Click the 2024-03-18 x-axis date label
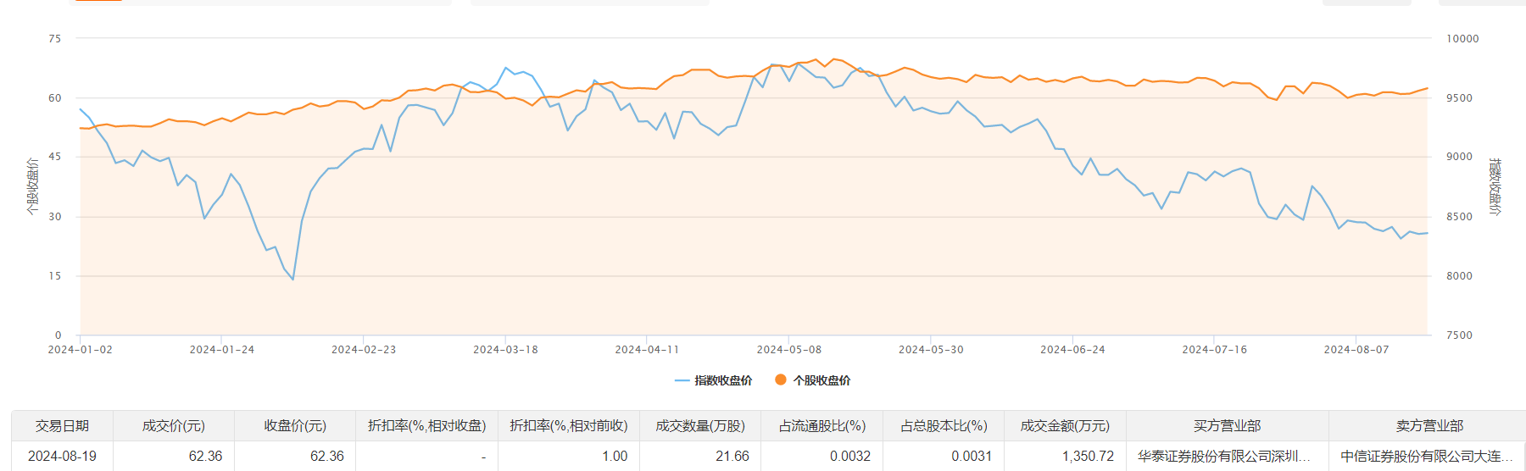Image resolution: width=1526 pixels, height=471 pixels. [505, 349]
